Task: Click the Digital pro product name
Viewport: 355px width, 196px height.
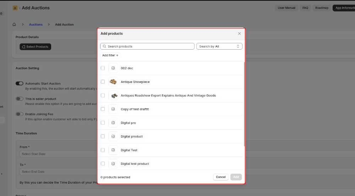Action: coord(129,123)
